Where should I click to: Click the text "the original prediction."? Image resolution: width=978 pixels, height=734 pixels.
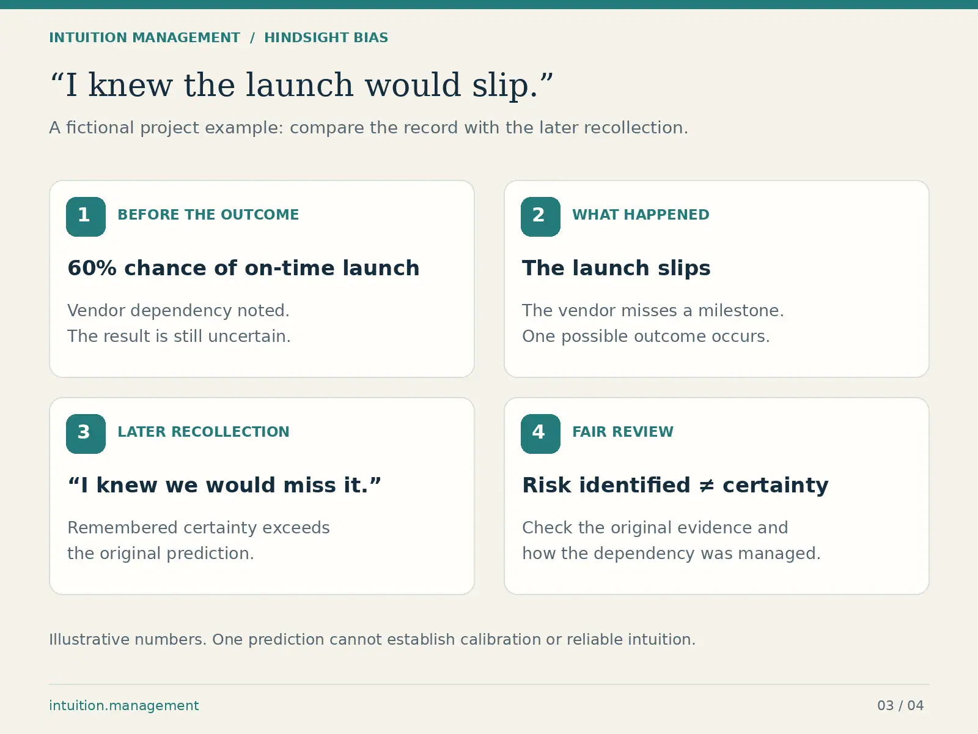(x=161, y=554)
